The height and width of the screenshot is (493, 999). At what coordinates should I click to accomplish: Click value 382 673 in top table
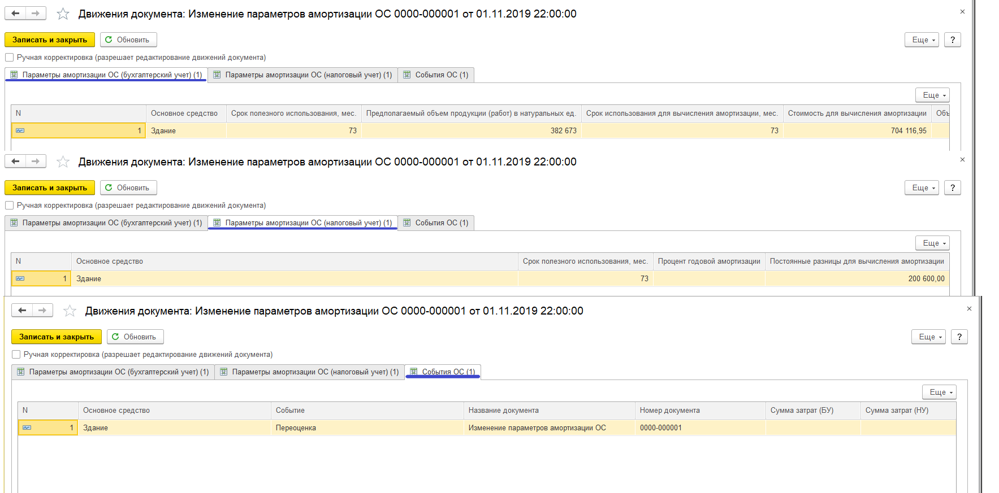(x=472, y=130)
